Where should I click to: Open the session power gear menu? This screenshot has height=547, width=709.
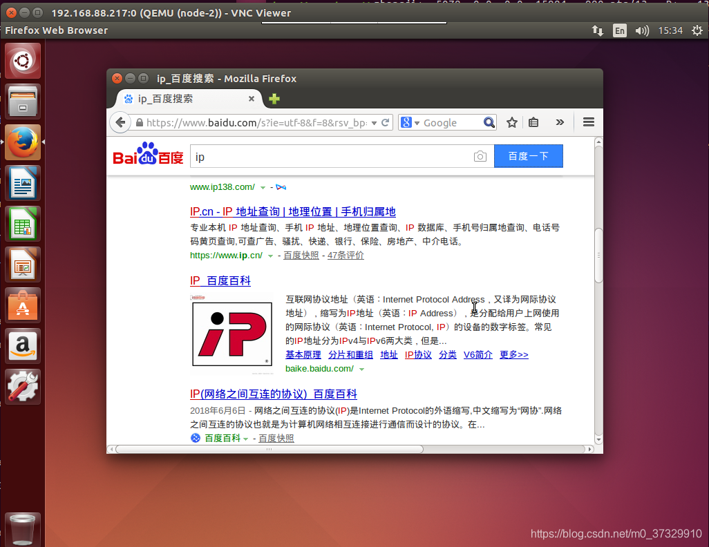[697, 30]
